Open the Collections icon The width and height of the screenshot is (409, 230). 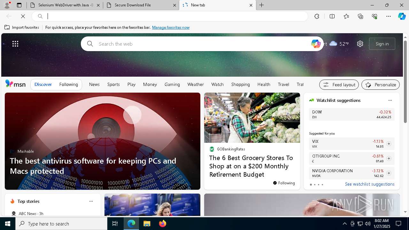click(360, 16)
